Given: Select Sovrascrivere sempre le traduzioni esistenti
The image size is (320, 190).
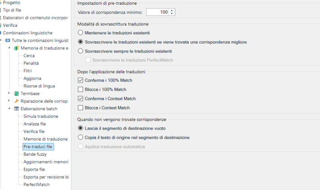Looking at the screenshot, I should 81,51.
